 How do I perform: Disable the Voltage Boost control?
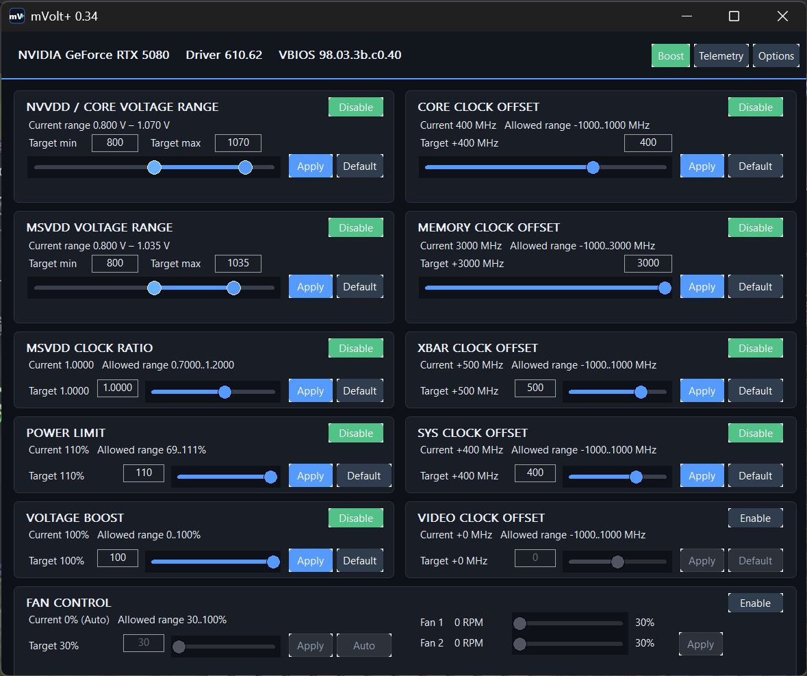[356, 518]
